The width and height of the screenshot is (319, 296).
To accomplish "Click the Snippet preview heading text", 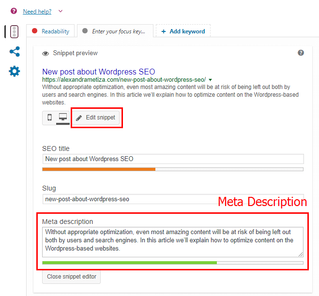I will point(76,53).
